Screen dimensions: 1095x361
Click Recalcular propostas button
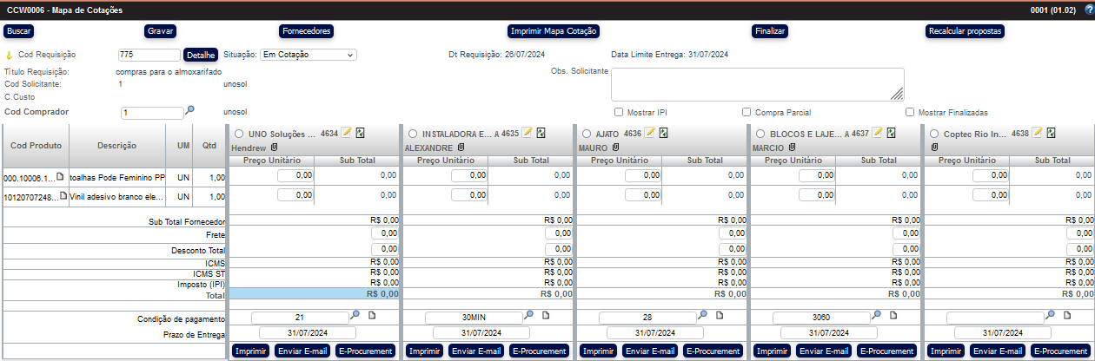point(966,31)
